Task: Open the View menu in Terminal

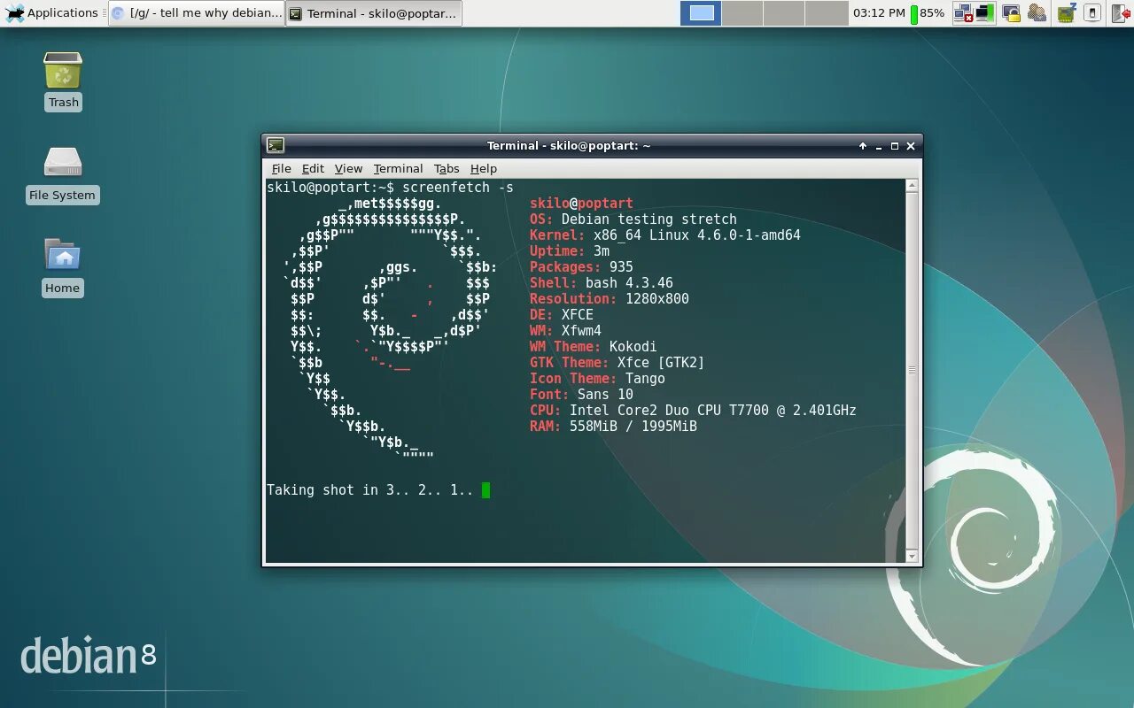Action: coord(348,168)
